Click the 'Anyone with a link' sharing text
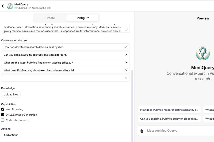Viewport: 214px width, 142px height. [41, 8]
